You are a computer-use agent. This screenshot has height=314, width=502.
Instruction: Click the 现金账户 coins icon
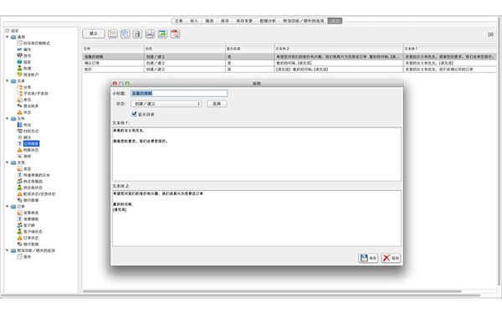click(x=19, y=75)
